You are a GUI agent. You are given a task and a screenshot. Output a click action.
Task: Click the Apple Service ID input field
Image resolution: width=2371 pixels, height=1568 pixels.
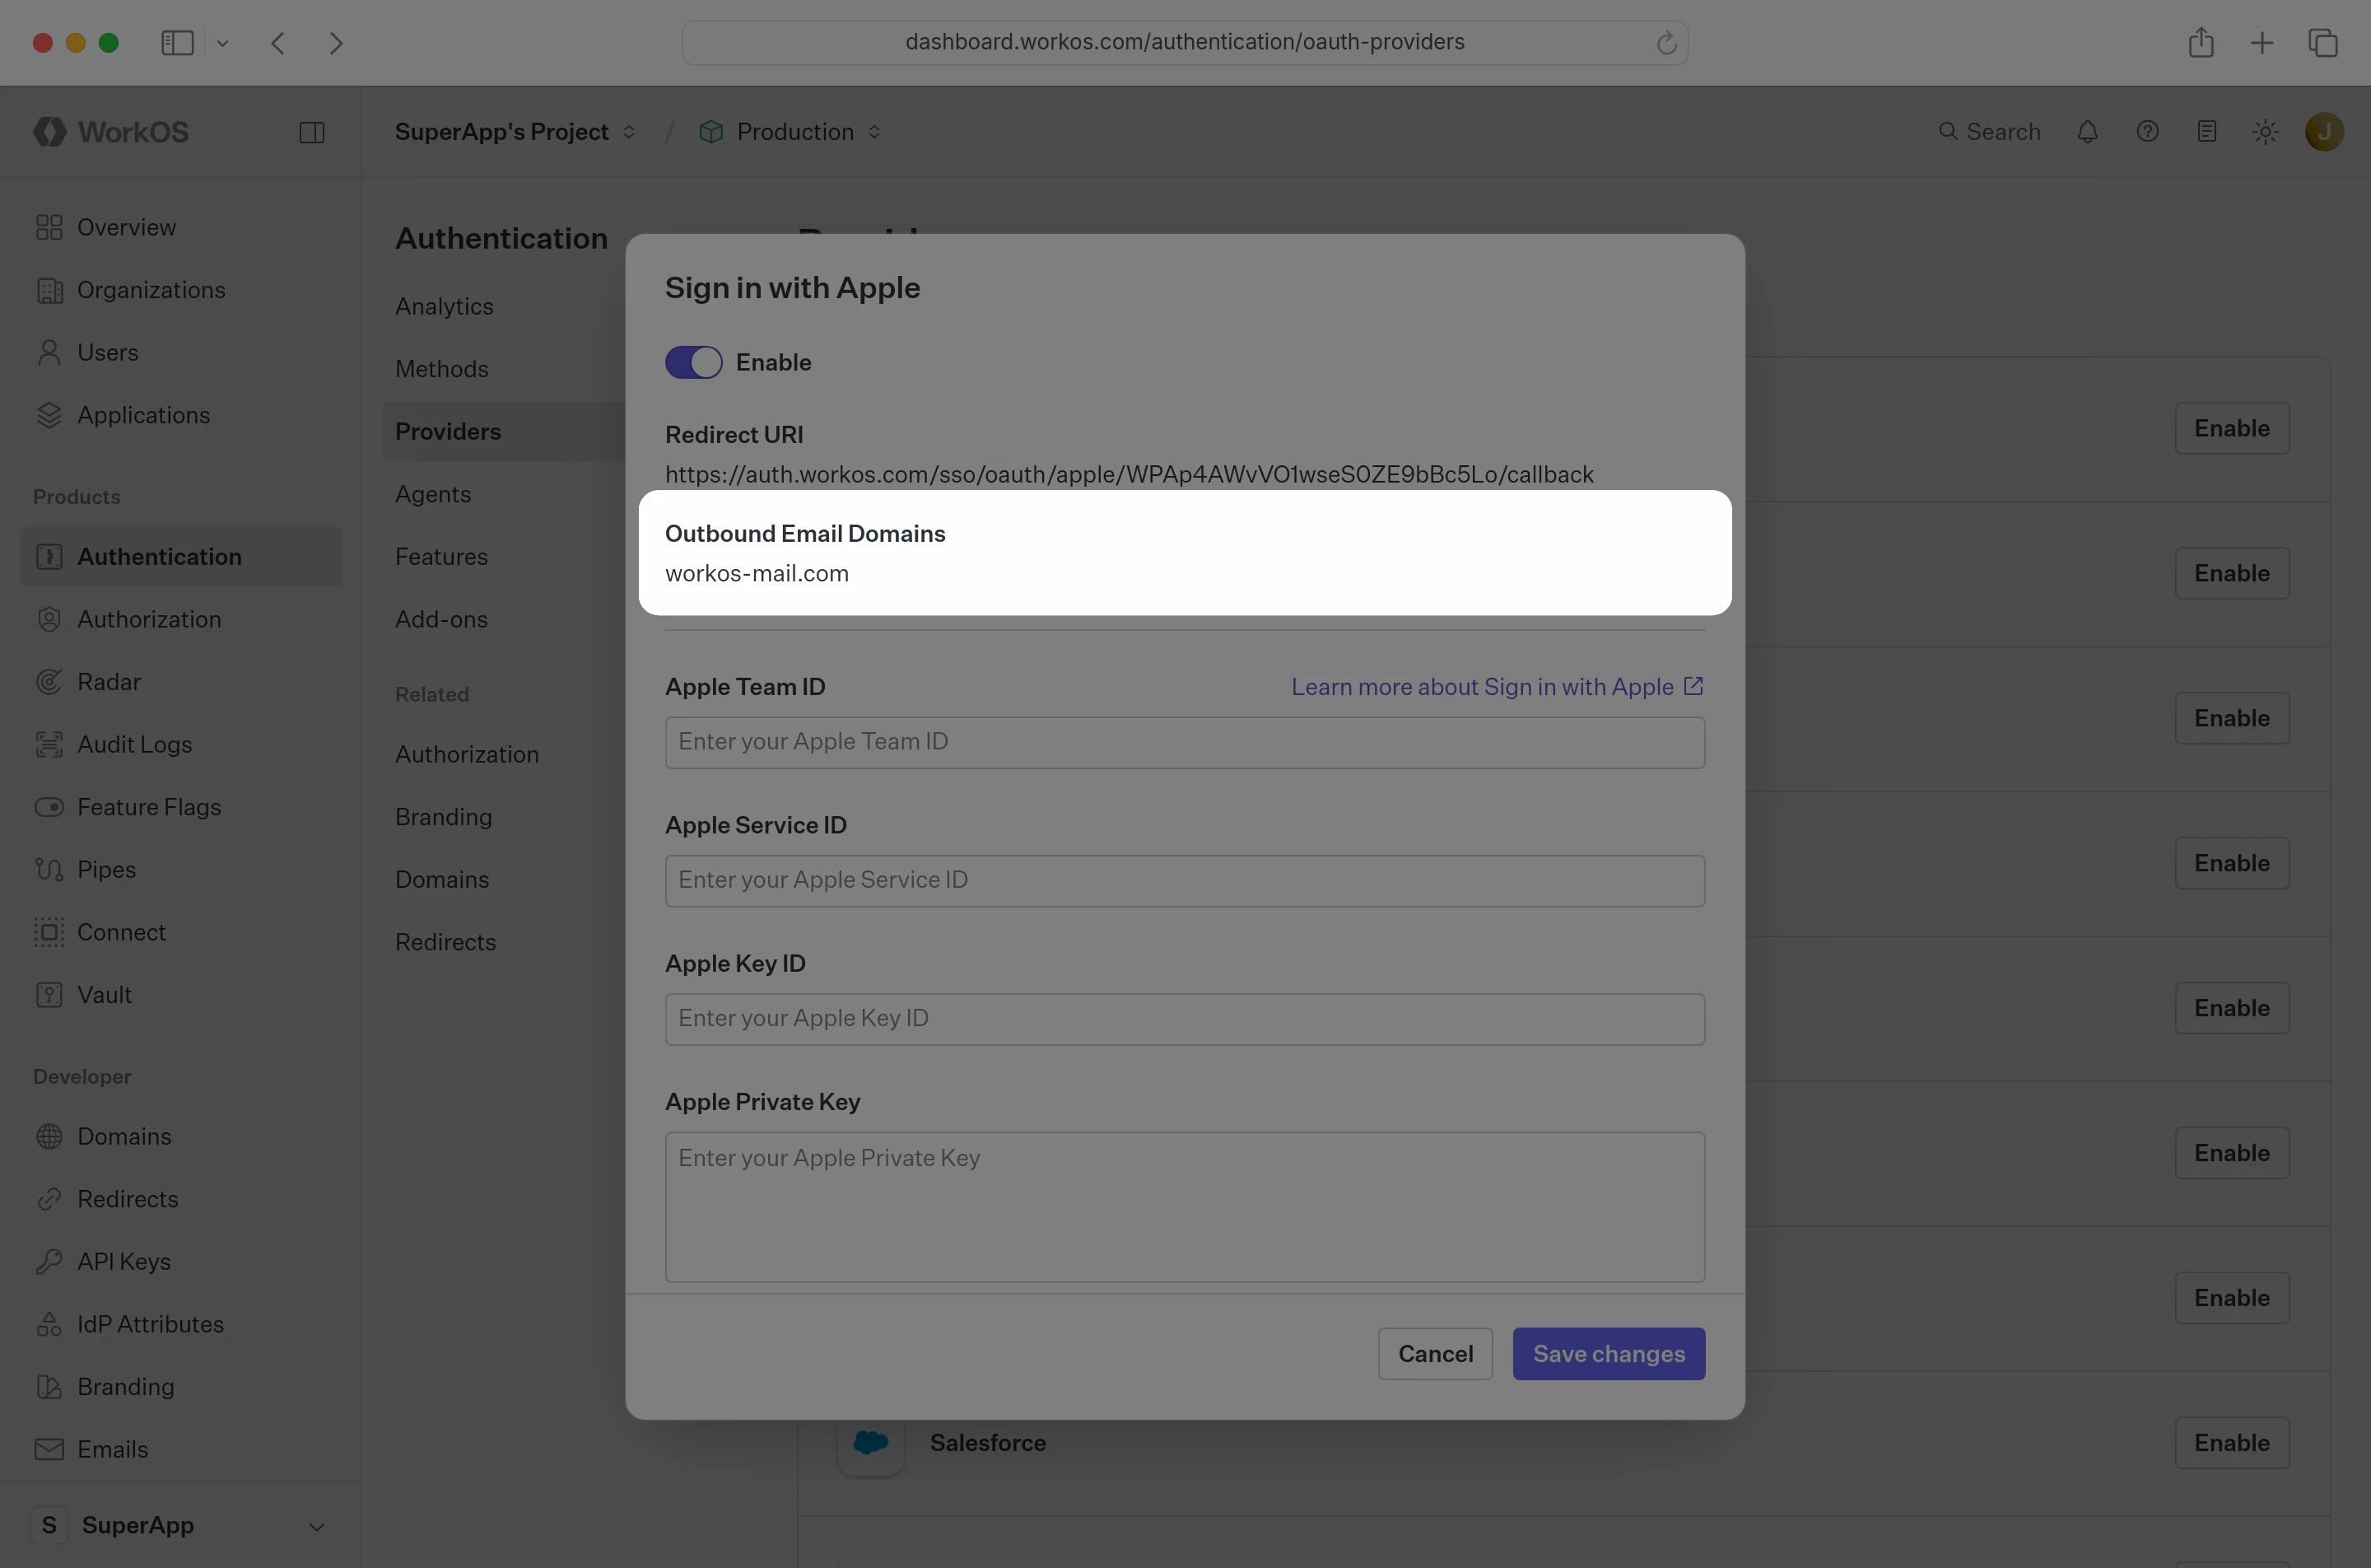[1185, 880]
